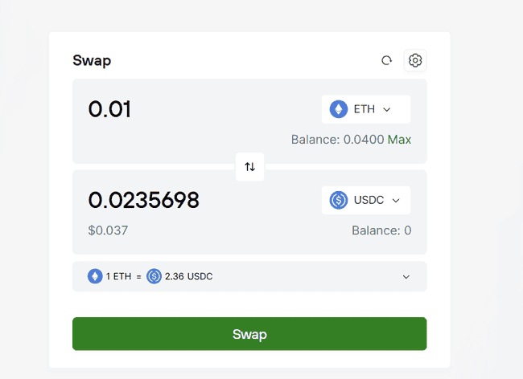Click the $0.037 fiat value text
523x379 pixels.
[x=108, y=230]
